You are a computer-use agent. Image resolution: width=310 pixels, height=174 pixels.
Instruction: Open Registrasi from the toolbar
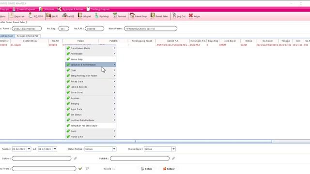point(17,16)
